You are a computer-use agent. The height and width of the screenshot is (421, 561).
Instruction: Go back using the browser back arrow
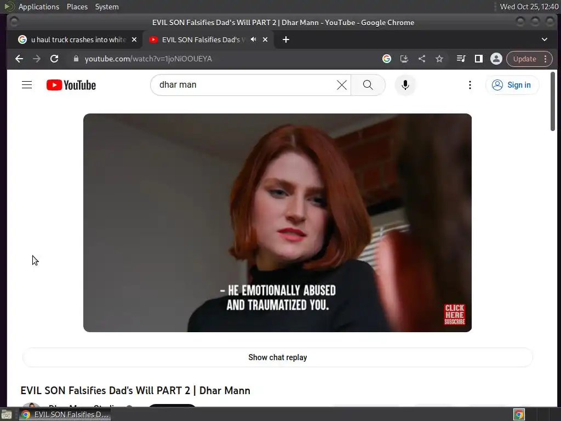pyautogui.click(x=19, y=59)
